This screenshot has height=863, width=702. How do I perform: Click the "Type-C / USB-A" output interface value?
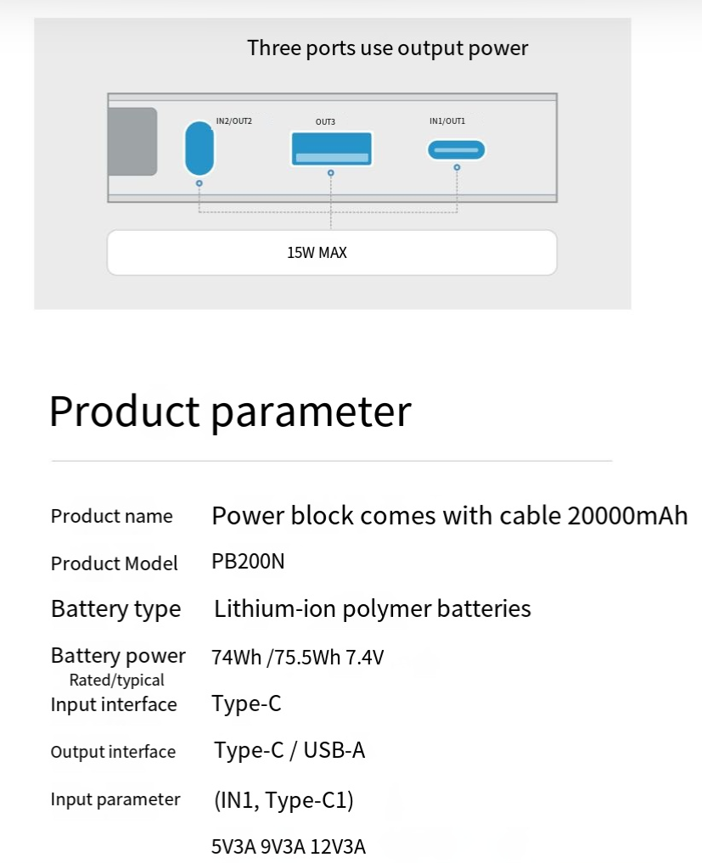pos(289,750)
